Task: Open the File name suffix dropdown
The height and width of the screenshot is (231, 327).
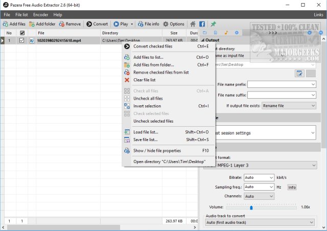Action: pos(313,95)
